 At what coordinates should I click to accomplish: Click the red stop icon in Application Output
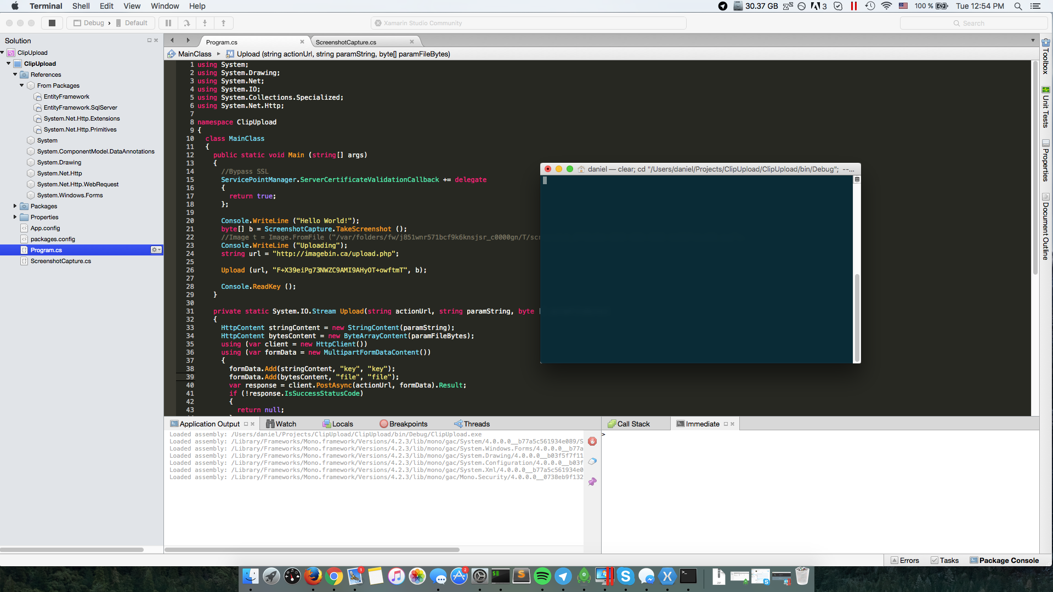[x=592, y=441]
